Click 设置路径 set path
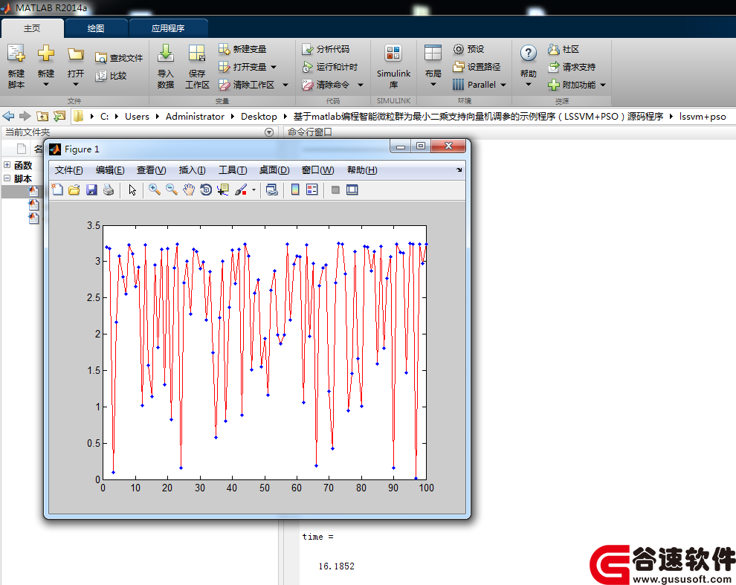 tap(477, 67)
